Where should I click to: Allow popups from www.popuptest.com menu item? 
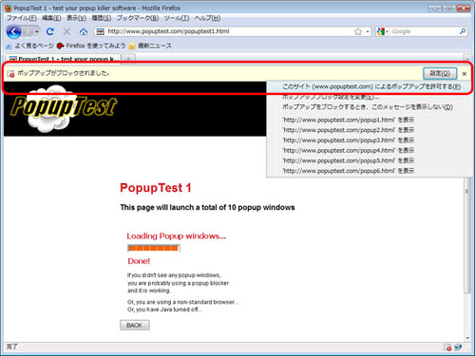[371, 86]
